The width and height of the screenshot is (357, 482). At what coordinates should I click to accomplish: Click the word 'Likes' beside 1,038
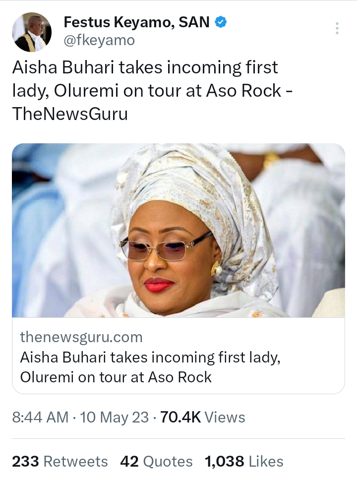pyautogui.click(x=266, y=462)
